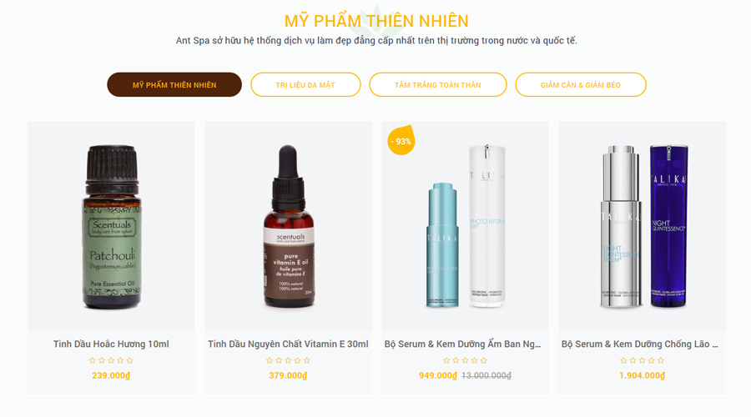Open the Mỹ Phẩm Thiên Nhiên tab
Viewport: 751px width, 417px height.
[x=174, y=85]
